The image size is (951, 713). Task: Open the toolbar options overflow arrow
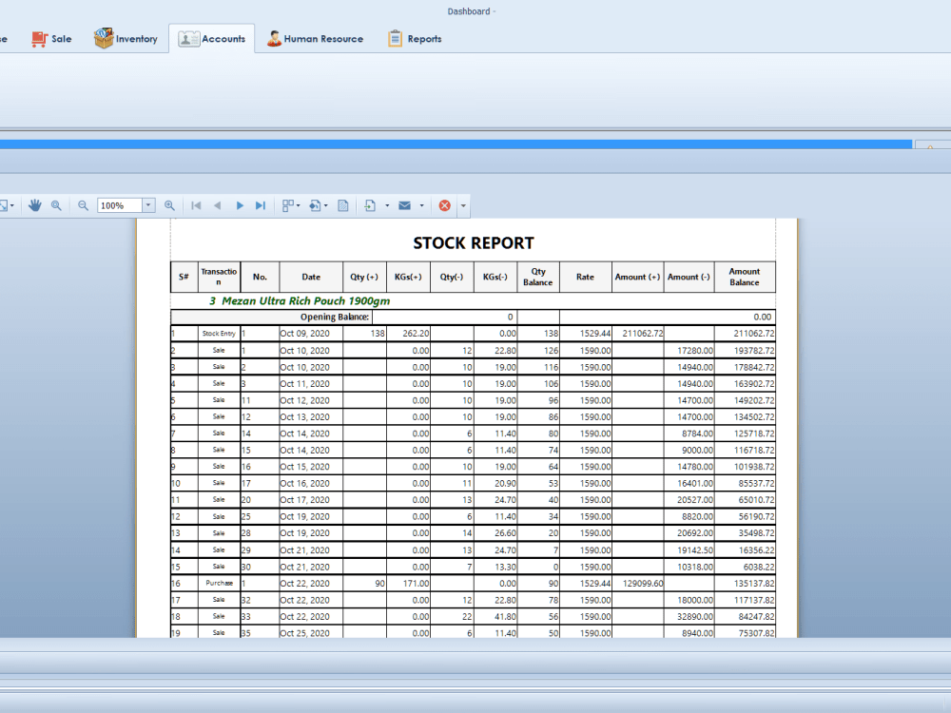(x=463, y=205)
